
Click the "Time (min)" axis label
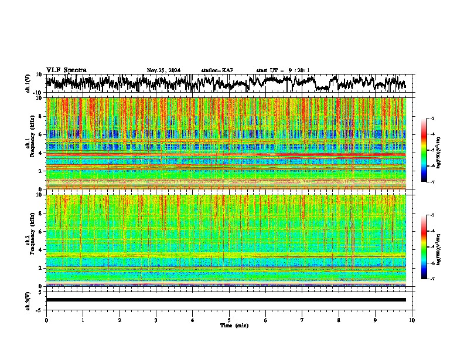click(234, 326)
